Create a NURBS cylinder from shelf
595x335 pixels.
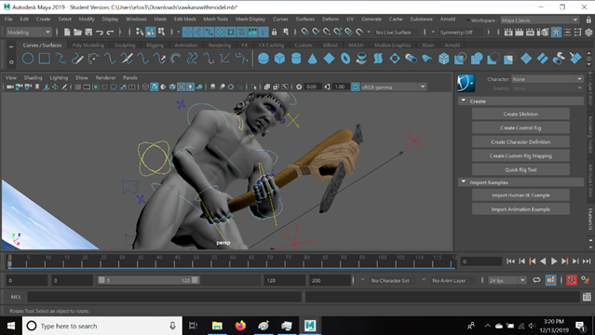coord(296,59)
